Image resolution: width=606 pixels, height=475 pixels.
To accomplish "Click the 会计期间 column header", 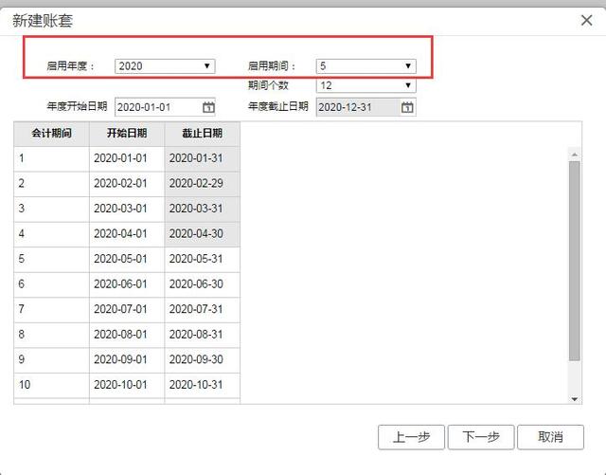I will pyautogui.click(x=51, y=134).
